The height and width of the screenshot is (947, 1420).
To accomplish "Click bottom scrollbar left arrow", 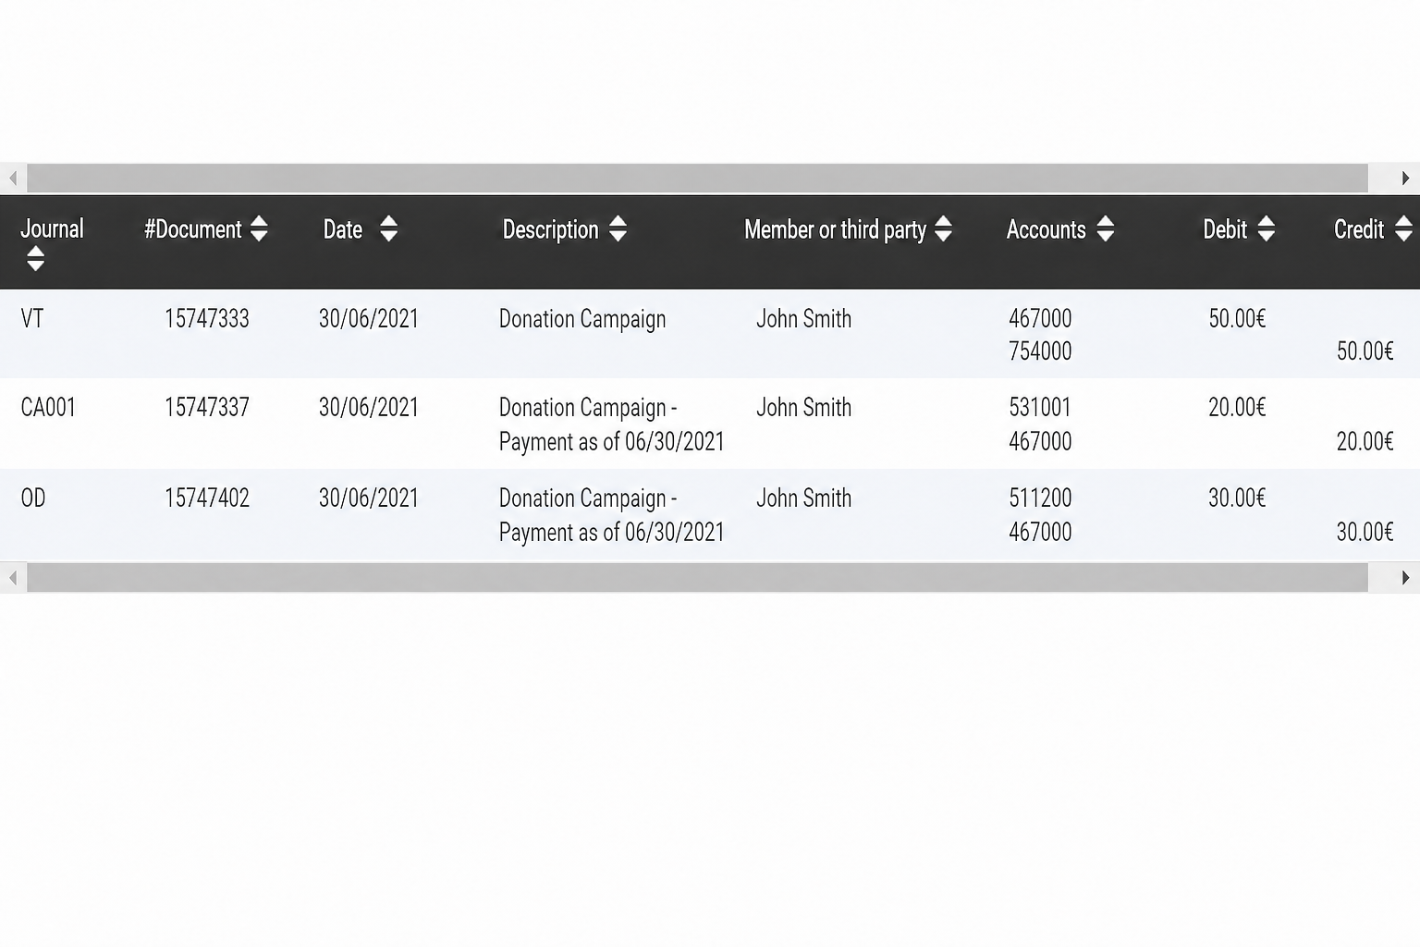I will 13,578.
